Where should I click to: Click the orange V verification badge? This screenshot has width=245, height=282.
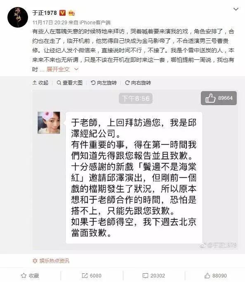coord(62,13)
